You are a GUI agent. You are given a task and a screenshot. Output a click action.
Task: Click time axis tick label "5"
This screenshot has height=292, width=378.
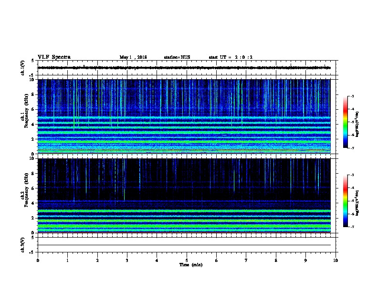coord(187,261)
